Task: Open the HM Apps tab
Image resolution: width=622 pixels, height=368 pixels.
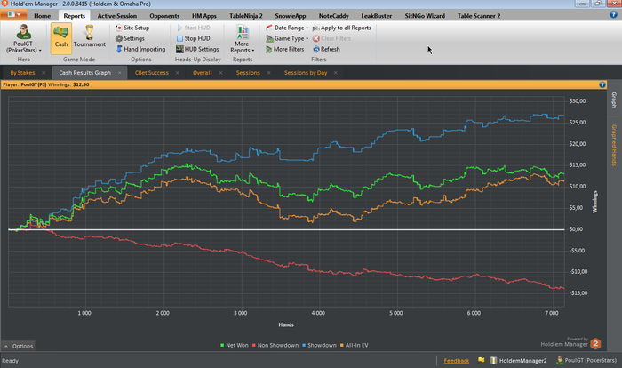Action: [204, 16]
